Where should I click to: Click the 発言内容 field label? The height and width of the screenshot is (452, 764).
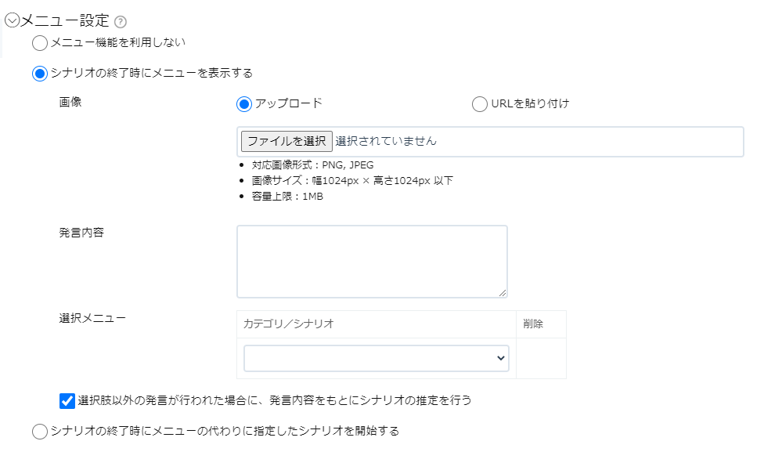coord(81,233)
